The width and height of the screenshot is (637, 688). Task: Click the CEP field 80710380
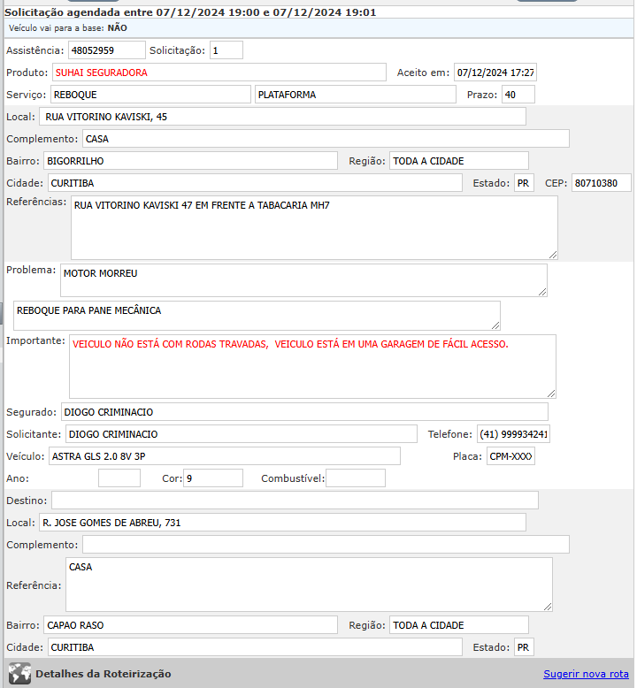tap(601, 183)
